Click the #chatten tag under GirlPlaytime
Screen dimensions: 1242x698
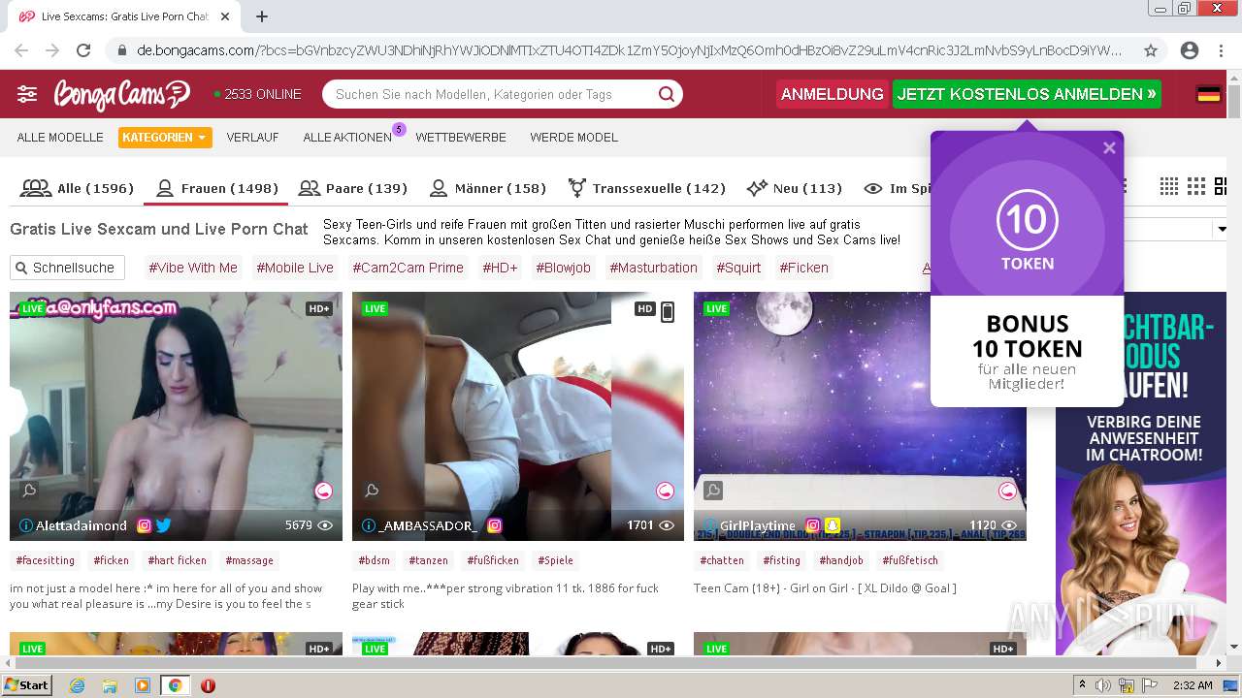pyautogui.click(x=722, y=560)
